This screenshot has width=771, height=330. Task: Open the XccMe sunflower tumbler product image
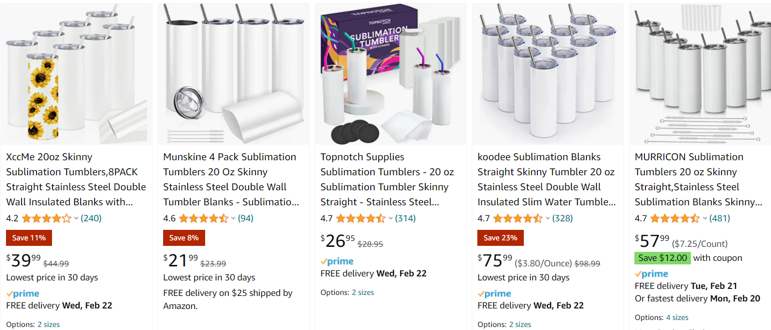[x=76, y=73]
